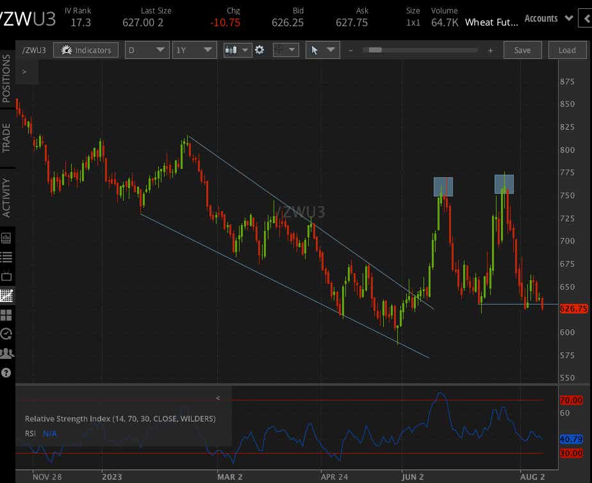The width and height of the screenshot is (592, 483).
Task: Expand the 1Y time range dropdown
Action: pos(194,50)
